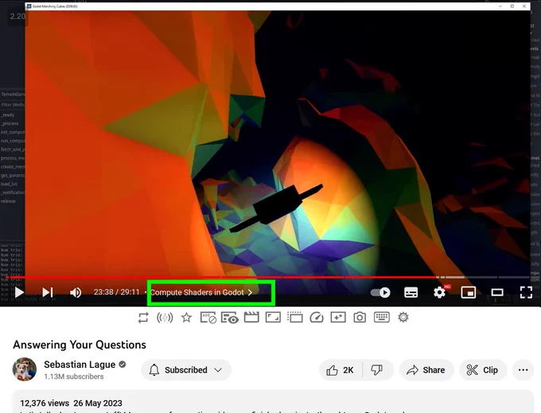Viewport: 541px width, 413px height.
Task: Open the keyboard shortcuts icon
Action: [382, 317]
